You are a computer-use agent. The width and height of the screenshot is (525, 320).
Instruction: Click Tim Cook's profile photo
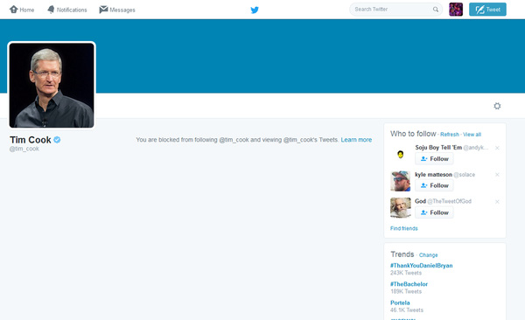click(52, 86)
